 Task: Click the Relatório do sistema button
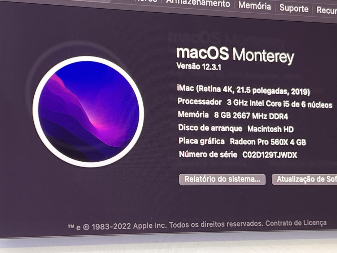tap(222, 179)
